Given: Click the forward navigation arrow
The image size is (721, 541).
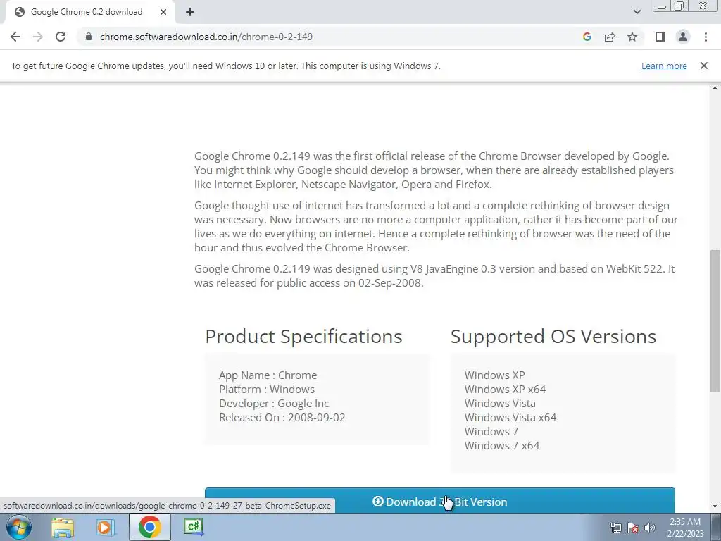Looking at the screenshot, I should click(38, 37).
